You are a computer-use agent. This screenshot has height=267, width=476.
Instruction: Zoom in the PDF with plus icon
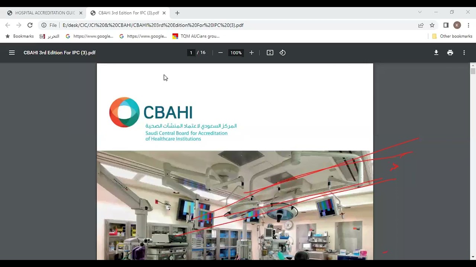click(x=251, y=53)
